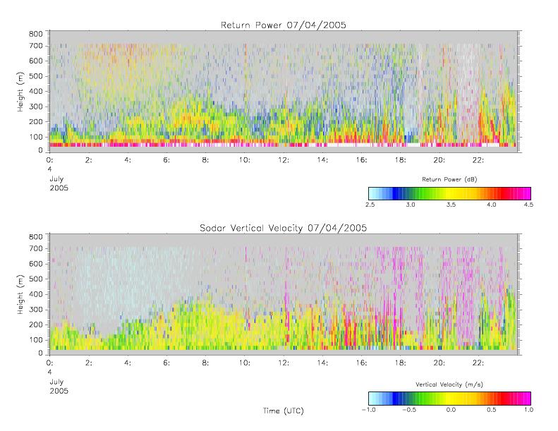Click the 700 height tick on Vertical Velocity chart

tap(35, 248)
